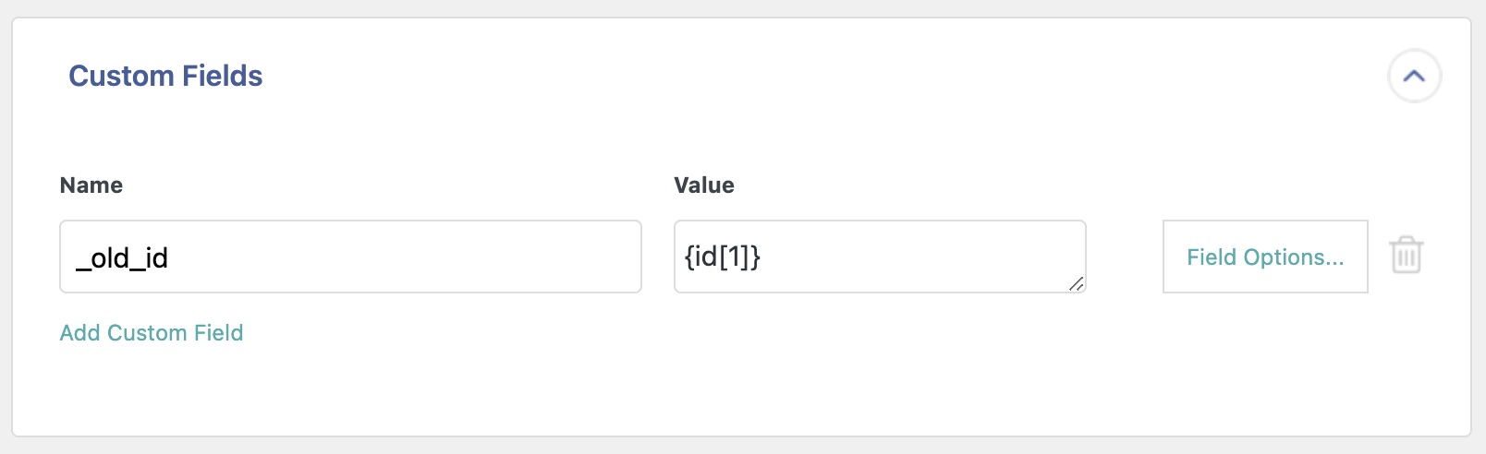
Task: Click empty area inside Name field
Action: coord(416,257)
